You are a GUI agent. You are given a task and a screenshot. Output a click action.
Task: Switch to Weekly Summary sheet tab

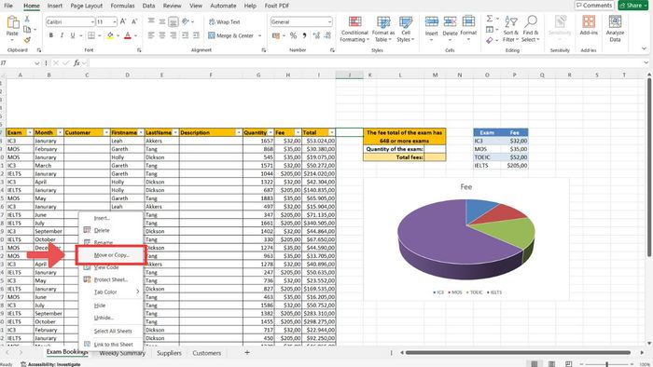pos(122,353)
